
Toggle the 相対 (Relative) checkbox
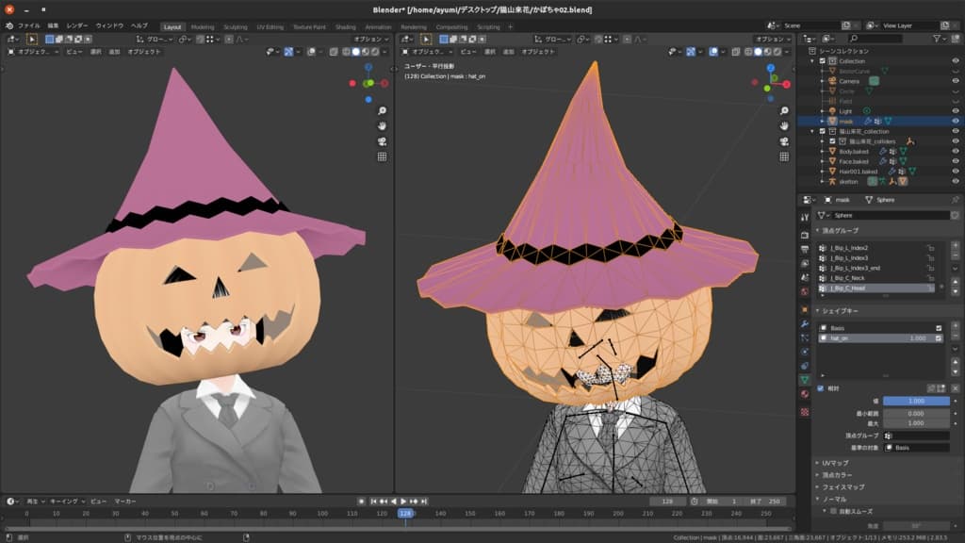pyautogui.click(x=820, y=387)
